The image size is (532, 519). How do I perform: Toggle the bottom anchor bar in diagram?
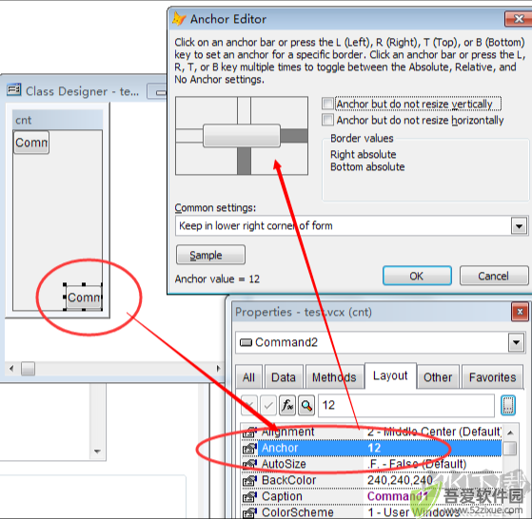click(x=244, y=161)
